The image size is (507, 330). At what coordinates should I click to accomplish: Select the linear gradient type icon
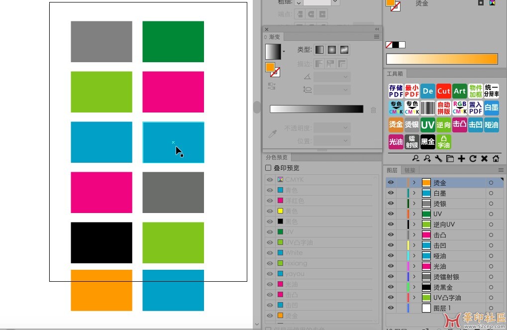pos(319,50)
